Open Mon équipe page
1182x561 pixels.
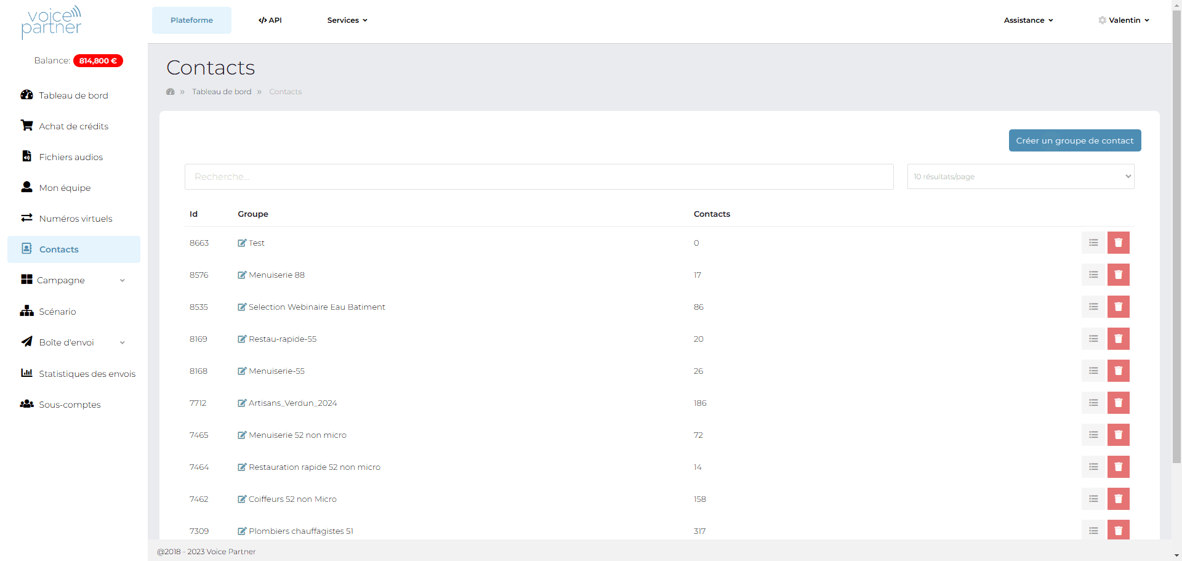(x=74, y=188)
